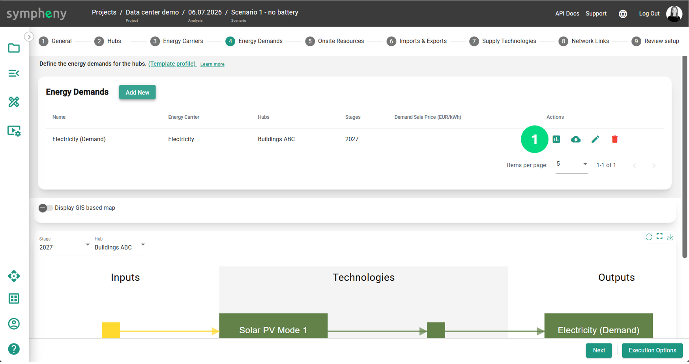
Task: Open the Stage dropdown showing 2027
Action: [64, 245]
